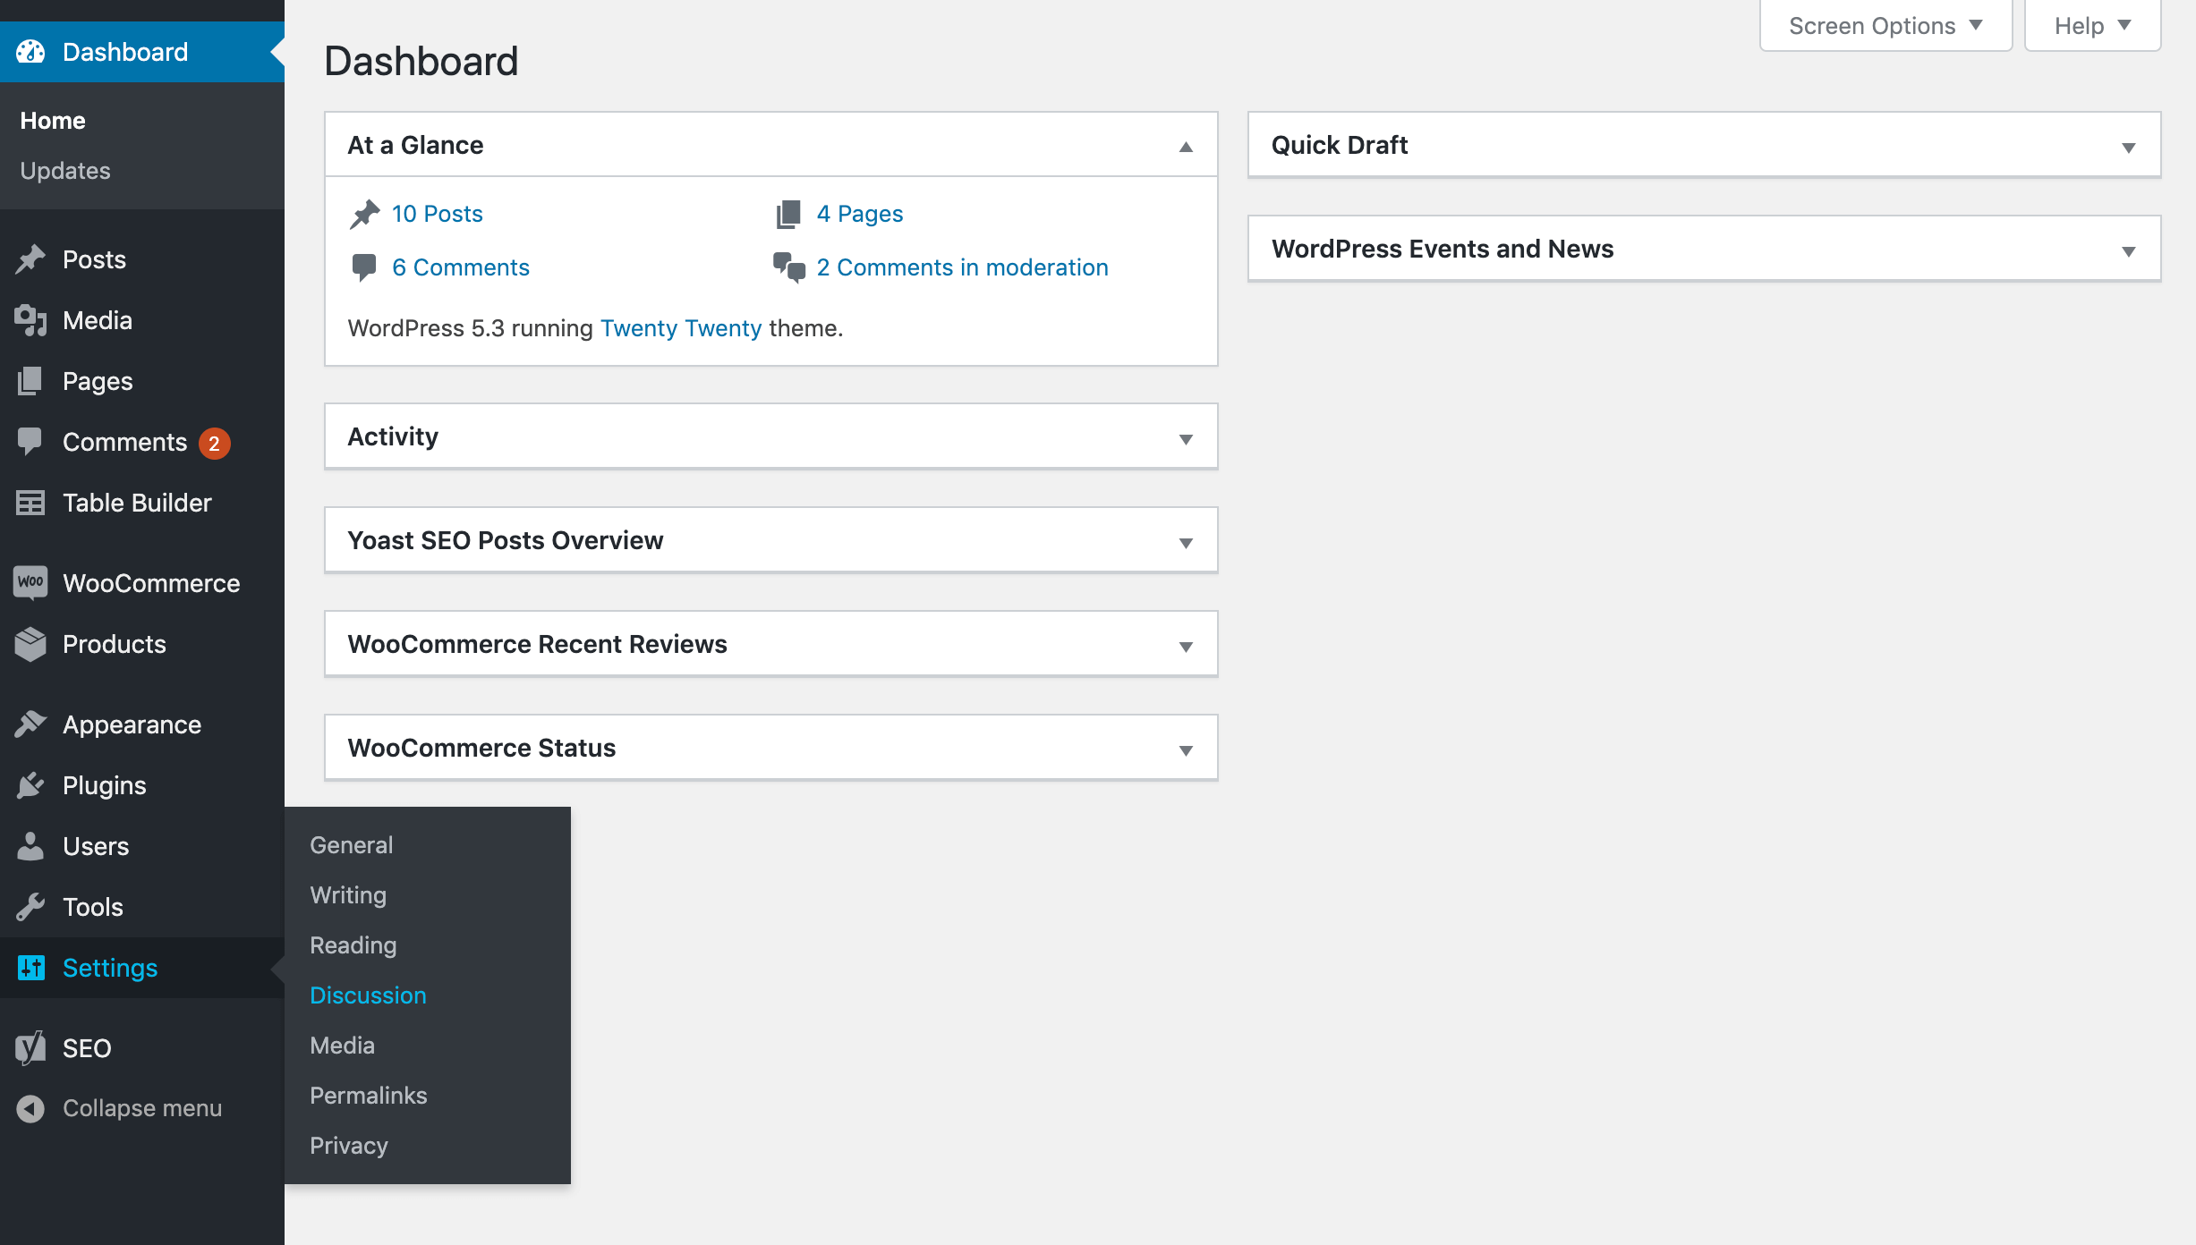Click the Posts pushpin icon in sidebar
2196x1245 pixels.
tap(30, 259)
